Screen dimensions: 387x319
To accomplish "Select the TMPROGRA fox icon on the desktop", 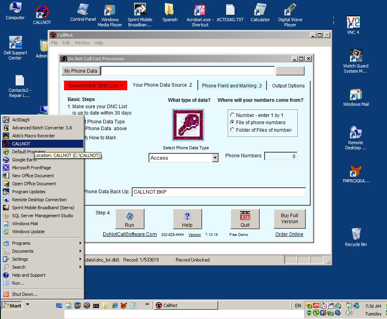I will click(356, 174).
